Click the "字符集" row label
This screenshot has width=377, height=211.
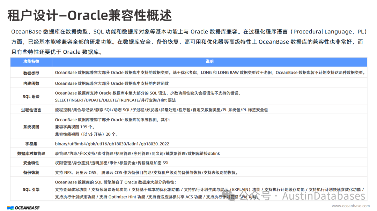31,144
